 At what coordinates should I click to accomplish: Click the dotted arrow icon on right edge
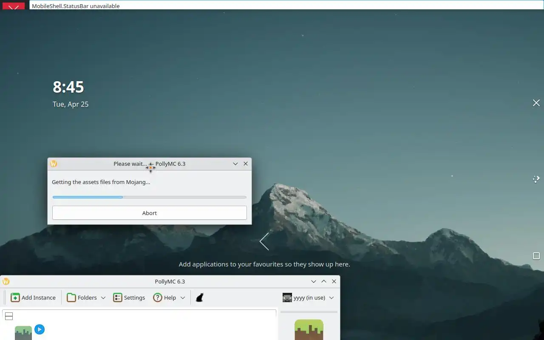point(536,179)
